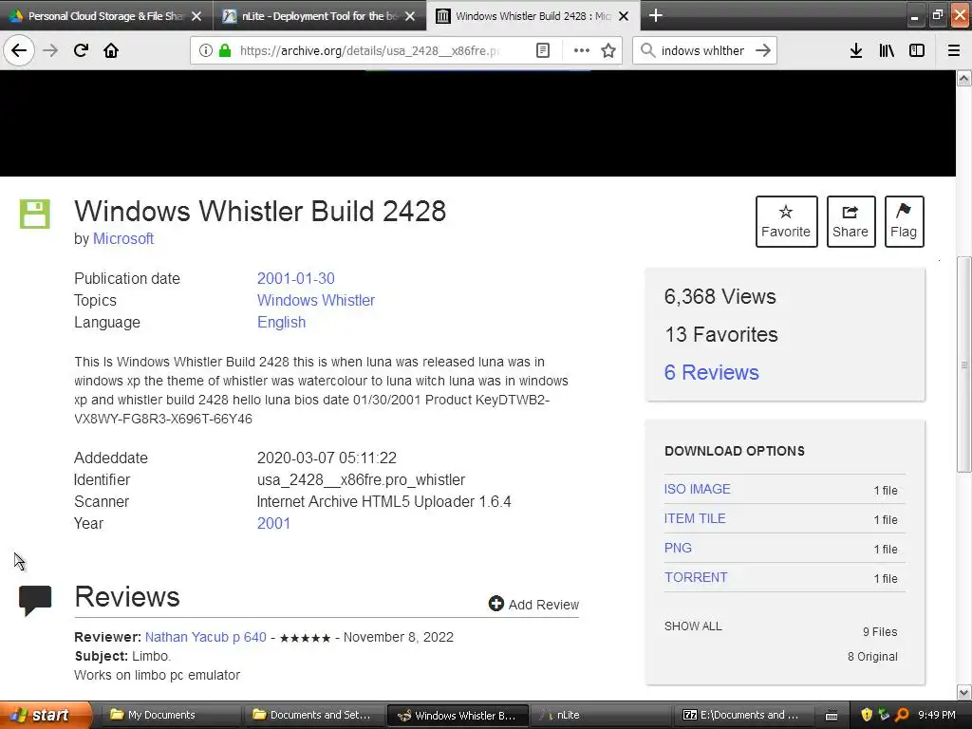This screenshot has height=729, width=972.
Task: Click SHOW ALL download files
Action: [693, 626]
